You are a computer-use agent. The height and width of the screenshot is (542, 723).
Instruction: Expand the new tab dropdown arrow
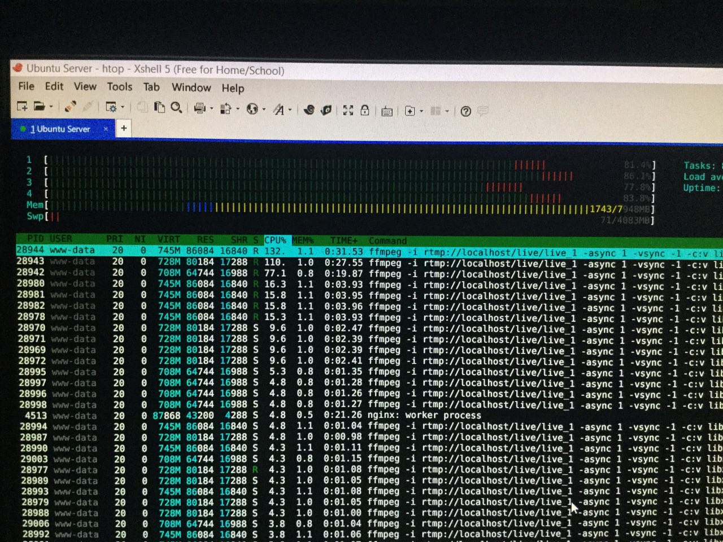tap(421, 112)
